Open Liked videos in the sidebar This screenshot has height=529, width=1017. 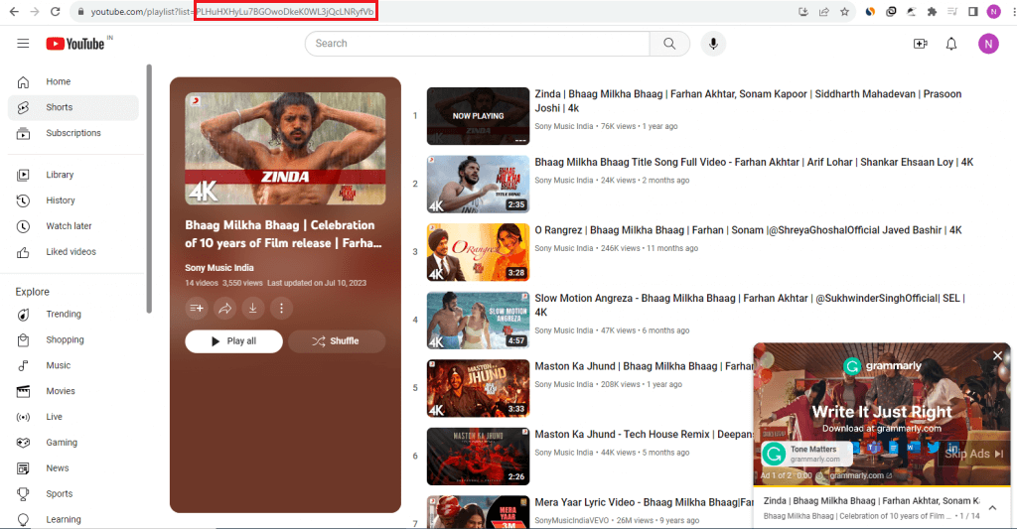[73, 251]
